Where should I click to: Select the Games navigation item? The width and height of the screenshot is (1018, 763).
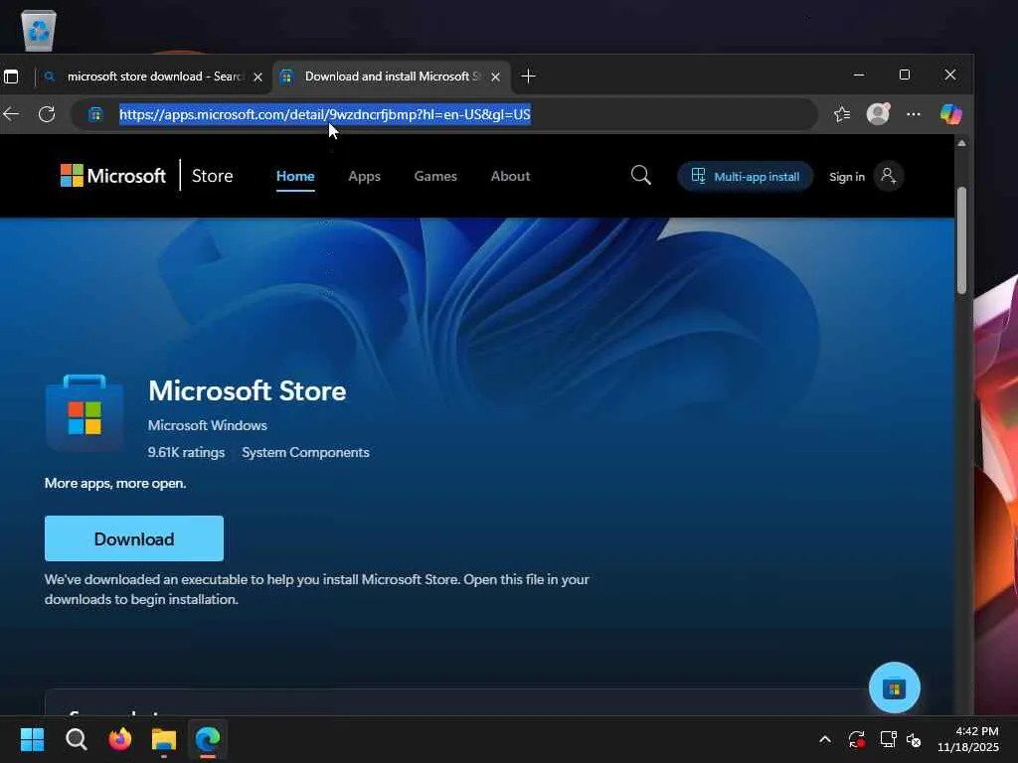pyautogui.click(x=435, y=177)
